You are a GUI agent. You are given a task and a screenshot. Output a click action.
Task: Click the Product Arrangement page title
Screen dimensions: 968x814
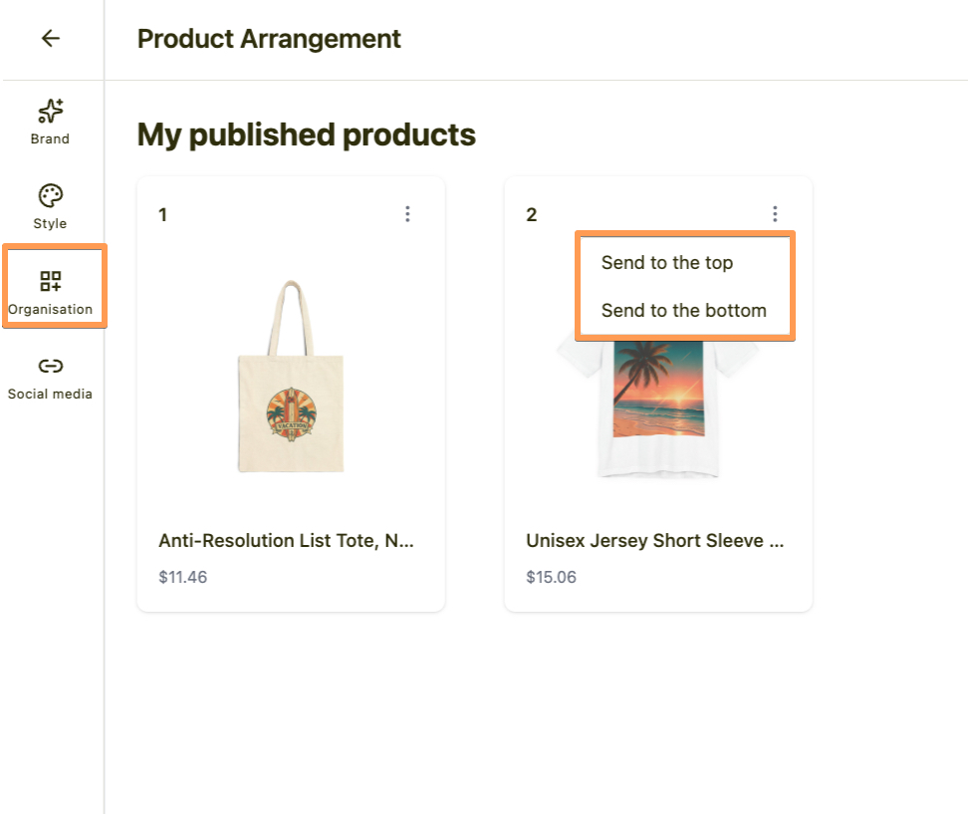pos(269,39)
